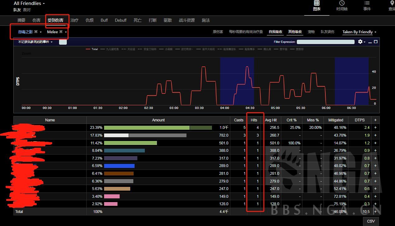Open the Debuff tab

121,20
